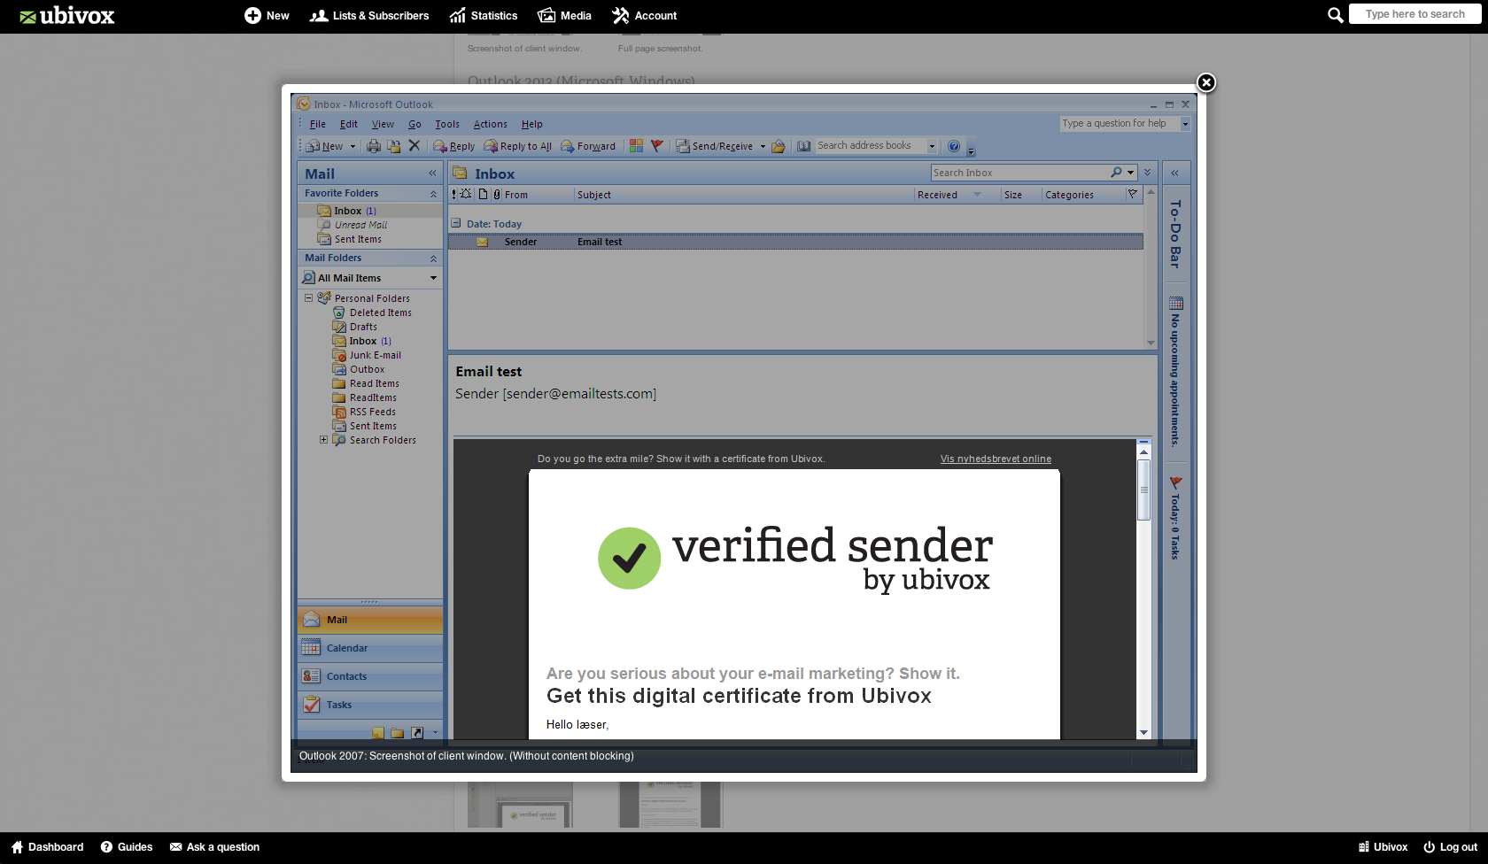Image resolution: width=1488 pixels, height=864 pixels.
Task: Collapse the Personal Folders tree node
Action: pyautogui.click(x=308, y=298)
